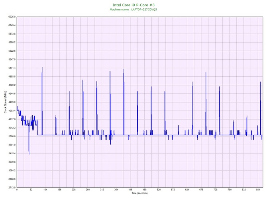The width and height of the screenshot is (267, 200).
Task: Click the 2888.6 y-axis value
Action: click(12, 179)
